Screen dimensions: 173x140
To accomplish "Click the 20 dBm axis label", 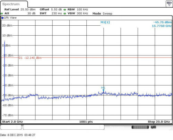I will pos(7,26).
